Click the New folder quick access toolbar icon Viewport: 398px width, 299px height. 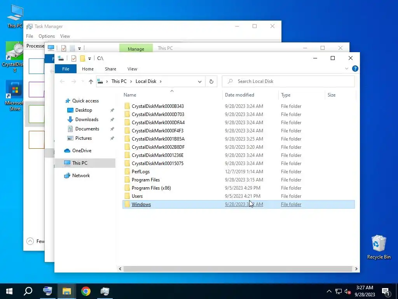point(82,58)
